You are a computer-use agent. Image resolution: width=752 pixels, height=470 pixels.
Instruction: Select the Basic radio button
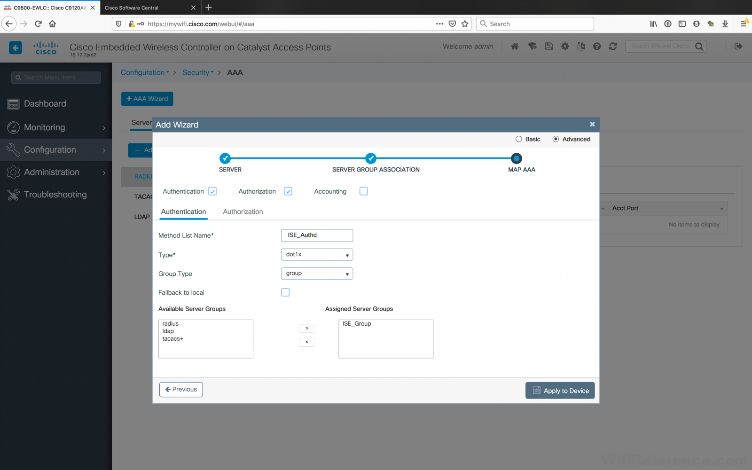coord(519,139)
